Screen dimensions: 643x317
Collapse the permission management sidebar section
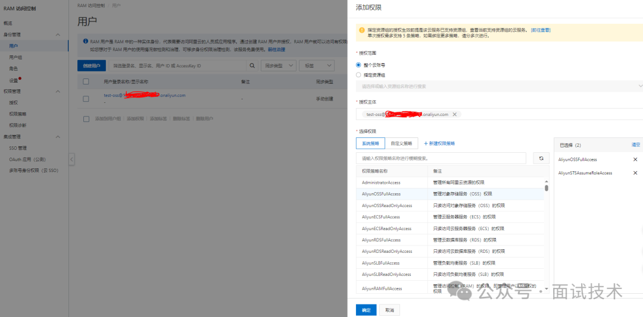[58, 92]
